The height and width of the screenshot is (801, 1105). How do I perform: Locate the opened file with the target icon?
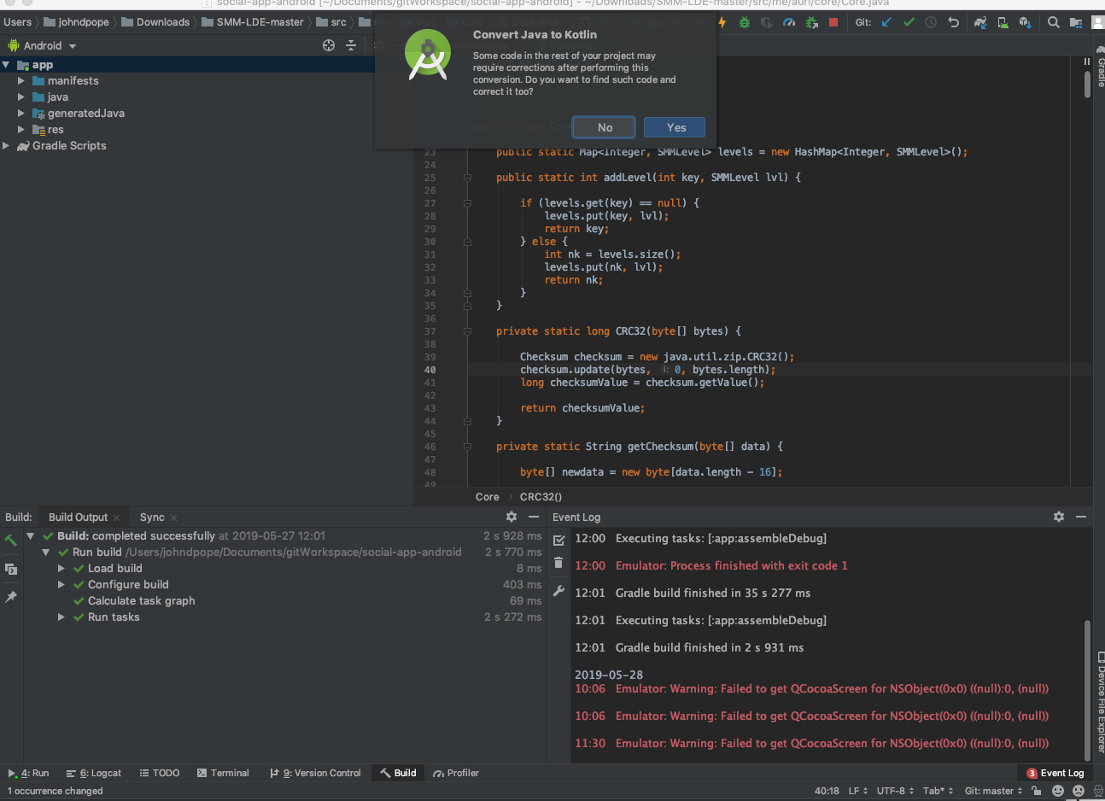pos(329,45)
